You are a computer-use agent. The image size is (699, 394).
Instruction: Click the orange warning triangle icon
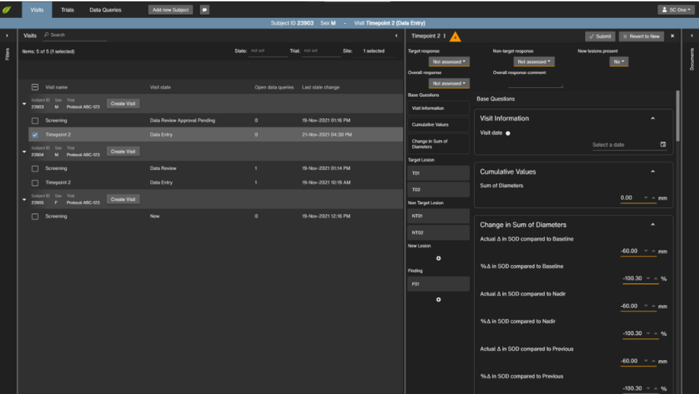[455, 37]
